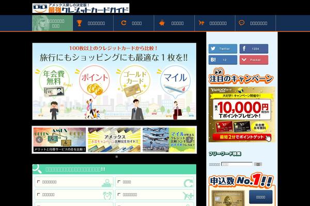The height and width of the screenshot is (206, 310).
Task: Click the Facebook share button showing 1234
Action: pyautogui.click(x=254, y=49)
